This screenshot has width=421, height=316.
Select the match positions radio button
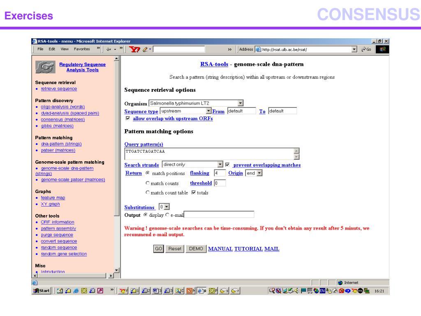click(x=148, y=173)
